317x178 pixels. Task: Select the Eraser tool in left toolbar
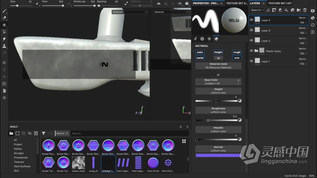point(4,18)
